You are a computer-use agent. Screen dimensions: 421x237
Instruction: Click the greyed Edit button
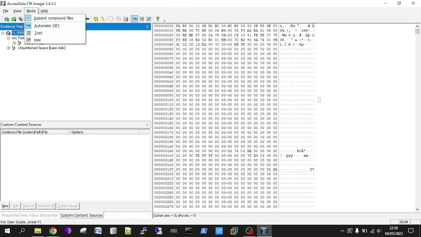coord(15,206)
